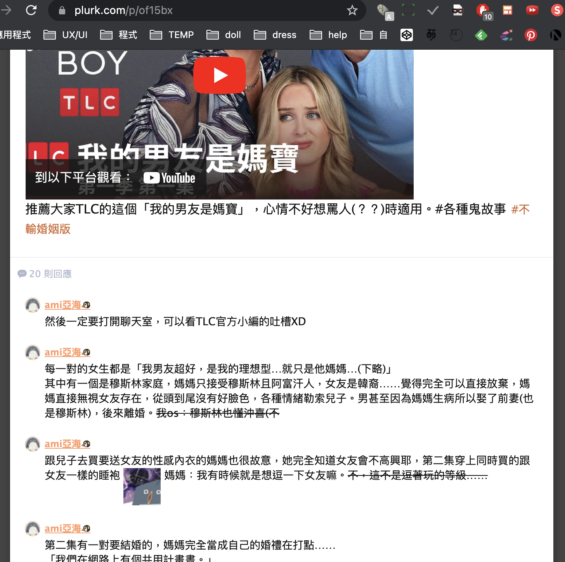Click the green screen-capture extension icon

coord(408,10)
